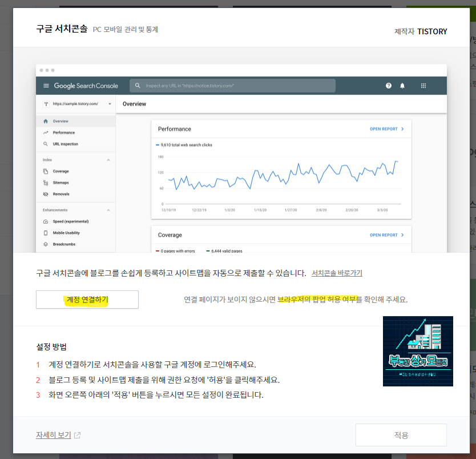Viewport: 476px width, 459px height.
Task: Click the Performance trend-line icon in sidebar
Action: pyautogui.click(x=46, y=133)
